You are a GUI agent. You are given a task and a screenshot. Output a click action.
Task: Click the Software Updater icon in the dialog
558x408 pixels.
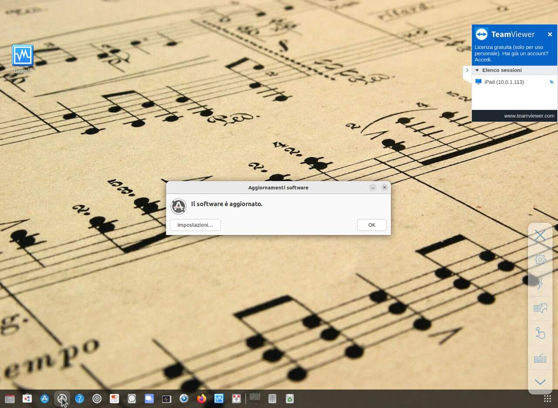click(x=178, y=206)
